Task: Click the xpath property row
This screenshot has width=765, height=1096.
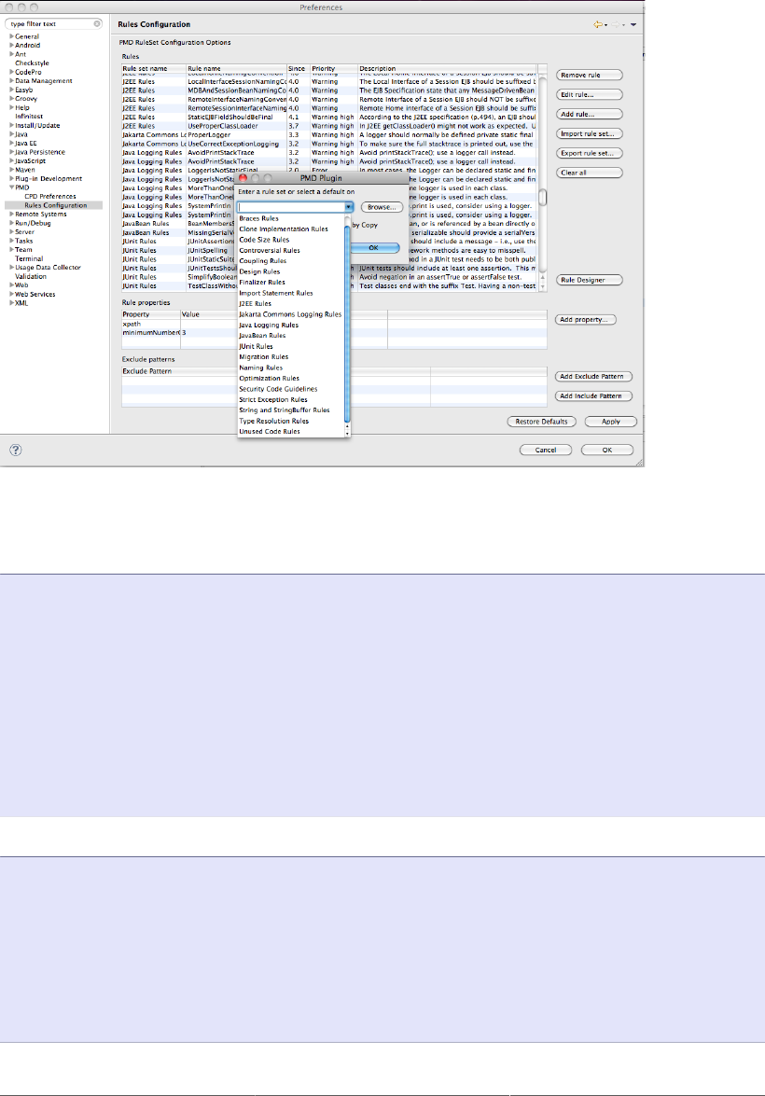Action: click(334, 324)
